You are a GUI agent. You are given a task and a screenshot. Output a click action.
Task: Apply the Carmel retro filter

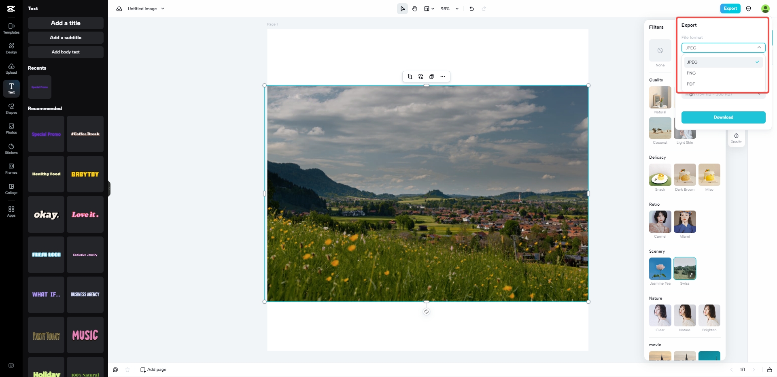click(x=660, y=222)
